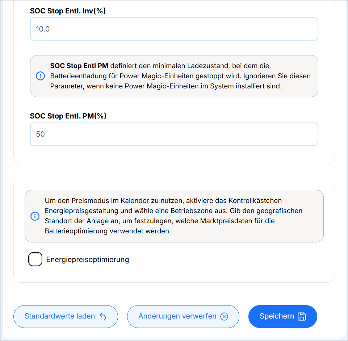Click the Batterieoptimierung verwendet werden sentence
Image resolution: width=348 pixels, height=341 pixels.
[108, 231]
